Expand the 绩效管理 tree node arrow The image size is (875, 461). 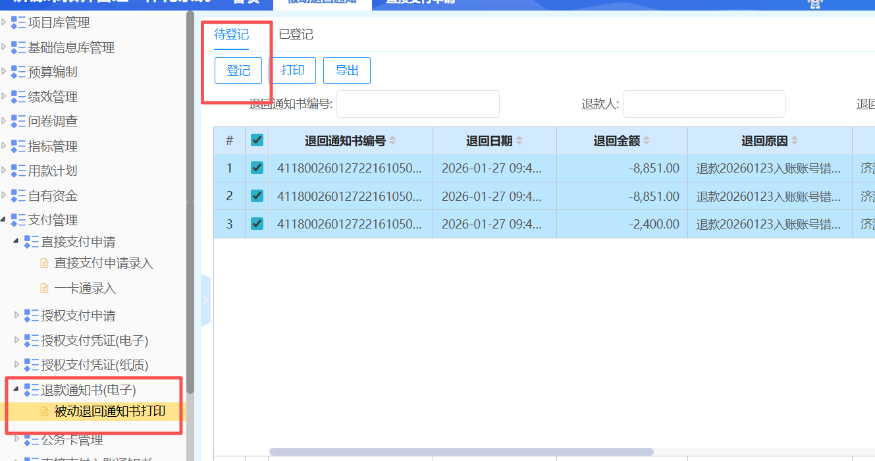click(x=4, y=97)
